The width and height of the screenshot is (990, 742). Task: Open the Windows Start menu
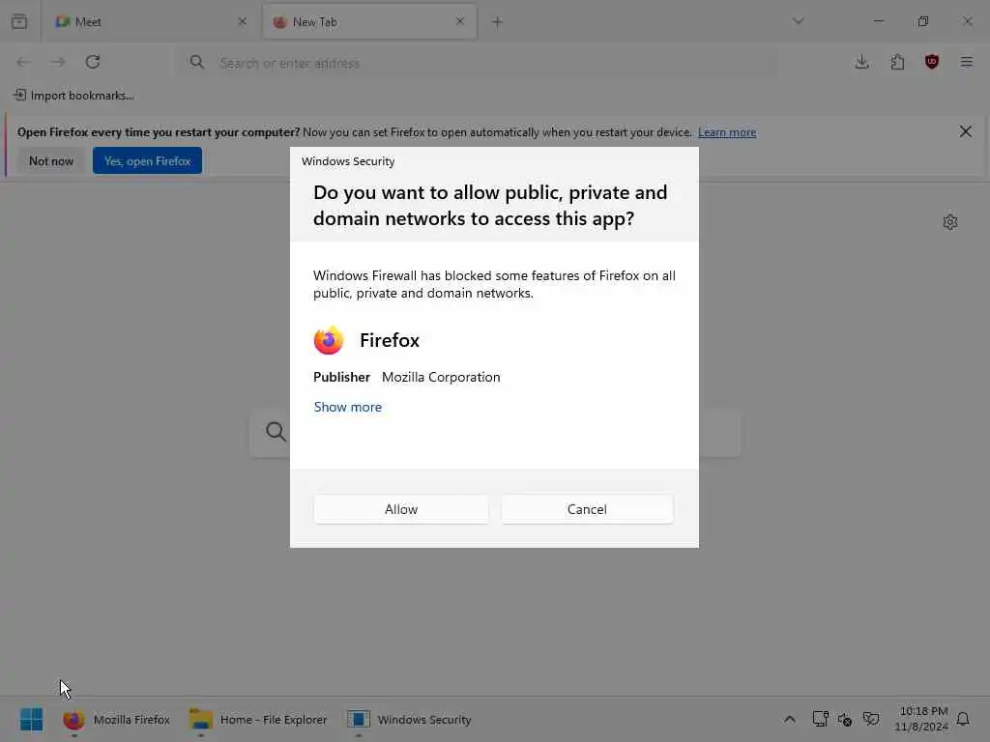32,719
